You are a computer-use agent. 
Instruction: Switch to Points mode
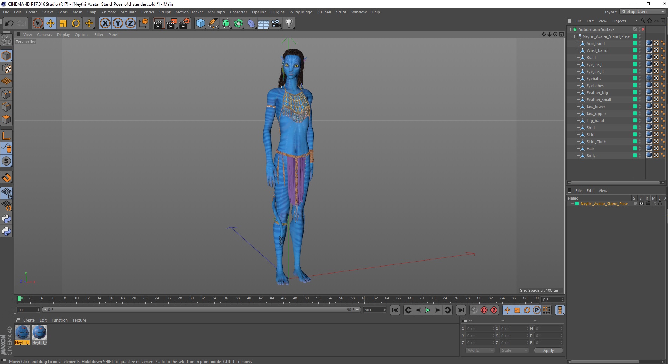(6, 94)
